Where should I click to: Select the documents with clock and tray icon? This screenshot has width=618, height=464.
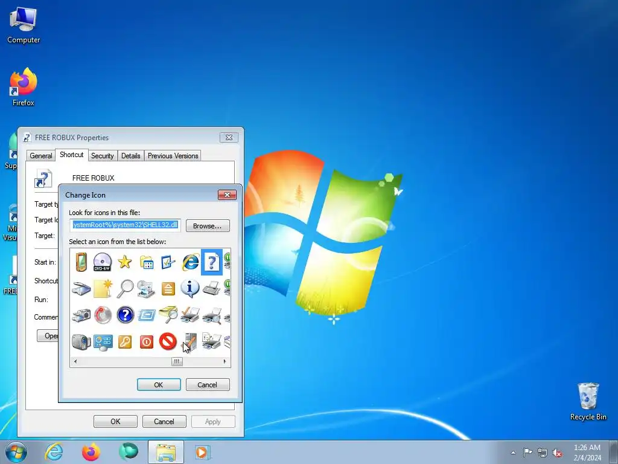tap(147, 289)
